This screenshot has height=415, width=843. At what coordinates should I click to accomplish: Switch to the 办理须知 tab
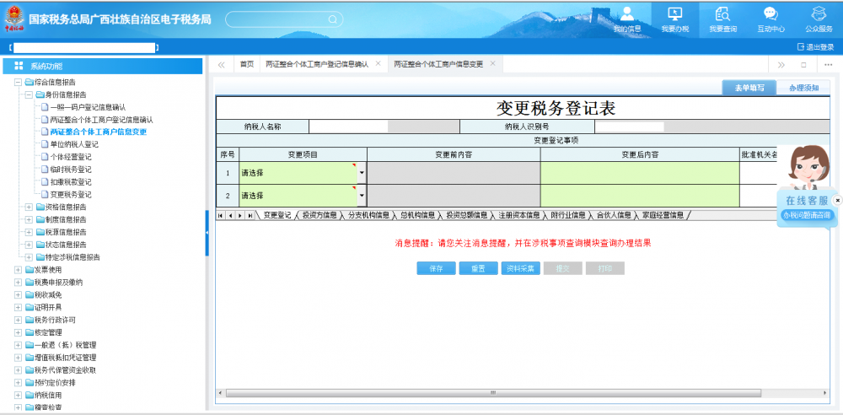(x=802, y=88)
